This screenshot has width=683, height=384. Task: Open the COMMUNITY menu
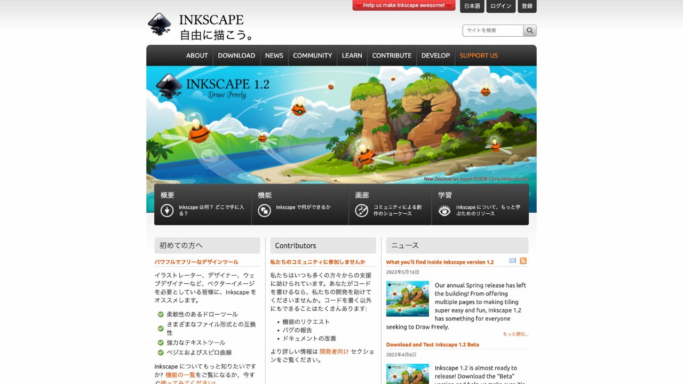(313, 55)
